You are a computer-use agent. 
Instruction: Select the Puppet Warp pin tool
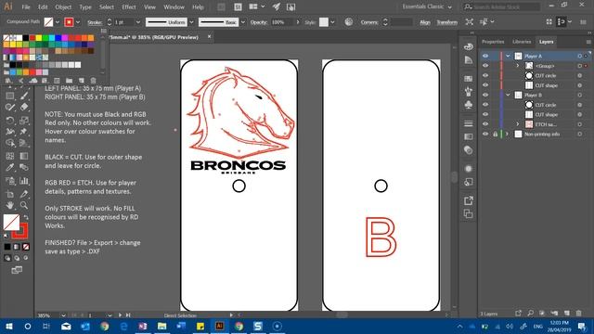point(24,132)
